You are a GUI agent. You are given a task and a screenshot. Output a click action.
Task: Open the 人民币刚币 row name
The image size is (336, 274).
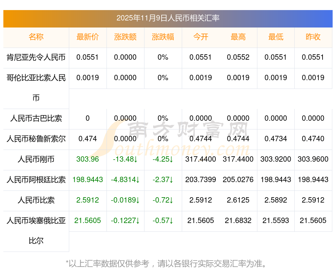tap(36, 159)
